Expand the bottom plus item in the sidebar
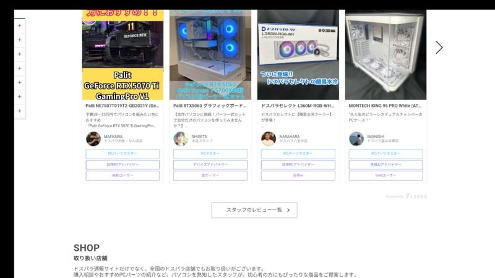The height and width of the screenshot is (278, 495). pyautogui.click(x=20, y=111)
